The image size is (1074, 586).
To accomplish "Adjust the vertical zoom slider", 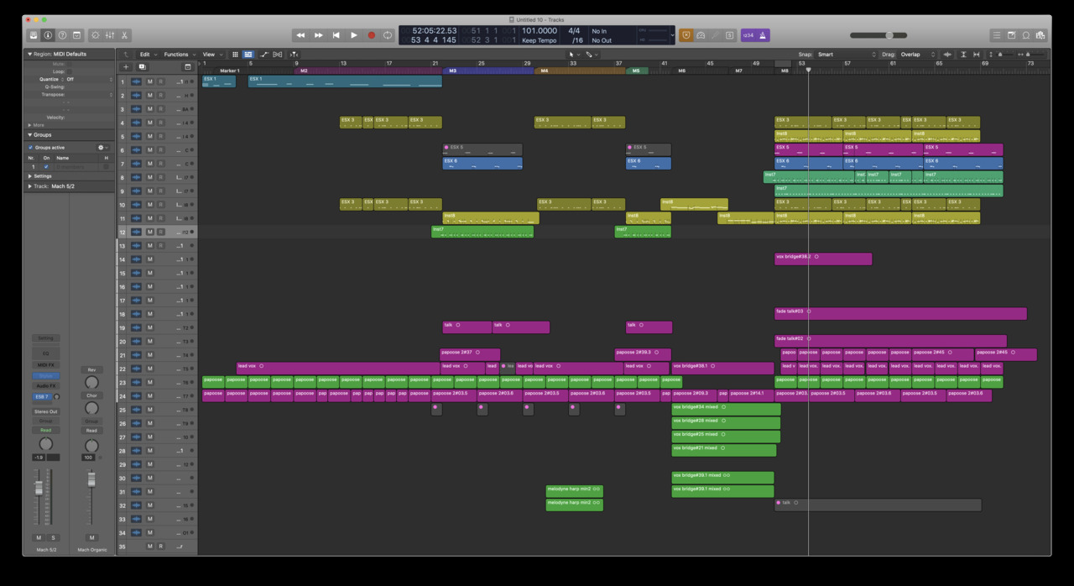I will pos(1001,55).
